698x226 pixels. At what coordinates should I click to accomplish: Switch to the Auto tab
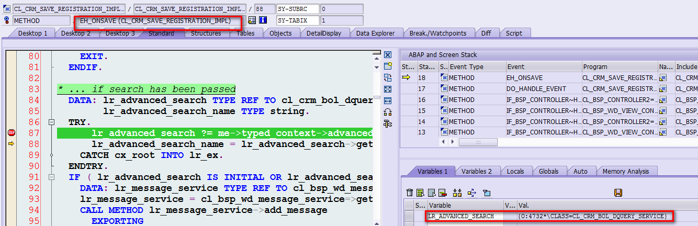[580, 171]
